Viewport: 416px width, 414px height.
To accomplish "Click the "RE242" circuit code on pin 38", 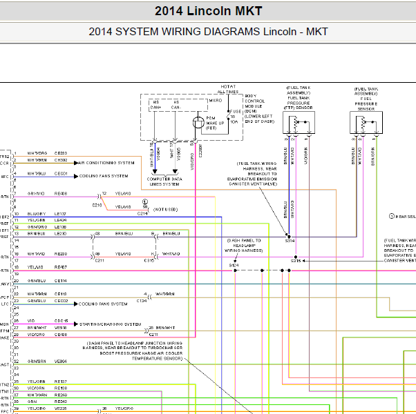I will [x=61, y=402].
